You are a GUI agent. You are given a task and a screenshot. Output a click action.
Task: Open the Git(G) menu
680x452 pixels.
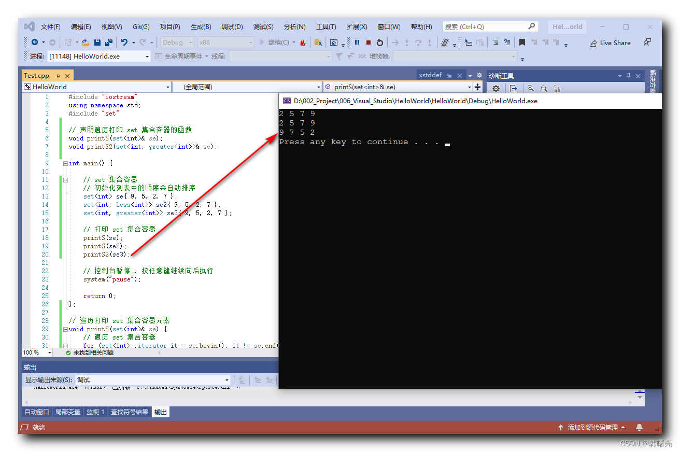pyautogui.click(x=141, y=27)
